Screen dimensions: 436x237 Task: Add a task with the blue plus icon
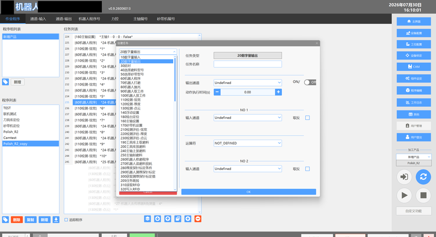(187, 219)
